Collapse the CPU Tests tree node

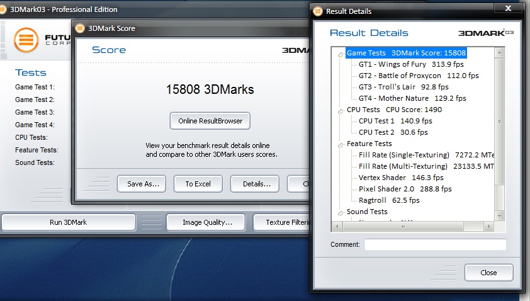(x=341, y=111)
